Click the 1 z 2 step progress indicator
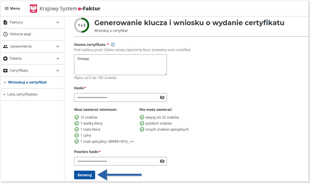The image size is (311, 184). 81,25
